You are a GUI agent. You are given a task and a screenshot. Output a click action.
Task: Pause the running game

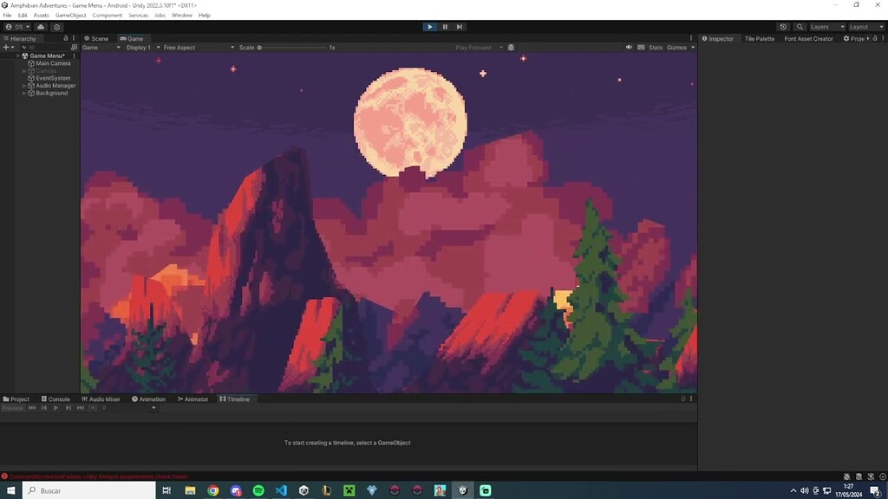point(445,27)
